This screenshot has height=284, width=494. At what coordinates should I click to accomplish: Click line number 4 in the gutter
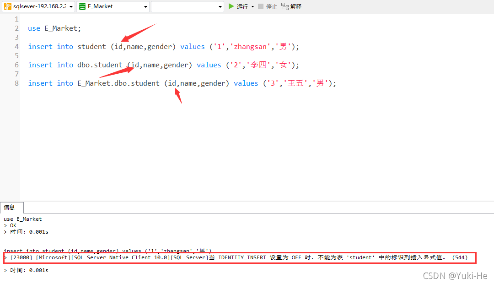pyautogui.click(x=17, y=47)
